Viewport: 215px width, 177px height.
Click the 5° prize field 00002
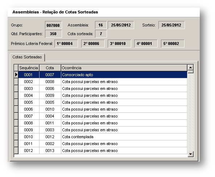click(173, 44)
